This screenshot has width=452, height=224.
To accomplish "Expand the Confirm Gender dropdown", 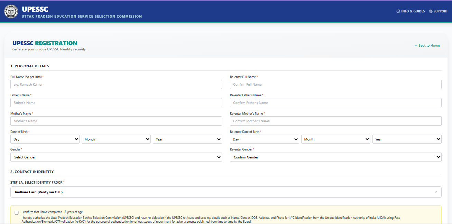I will coord(335,157).
